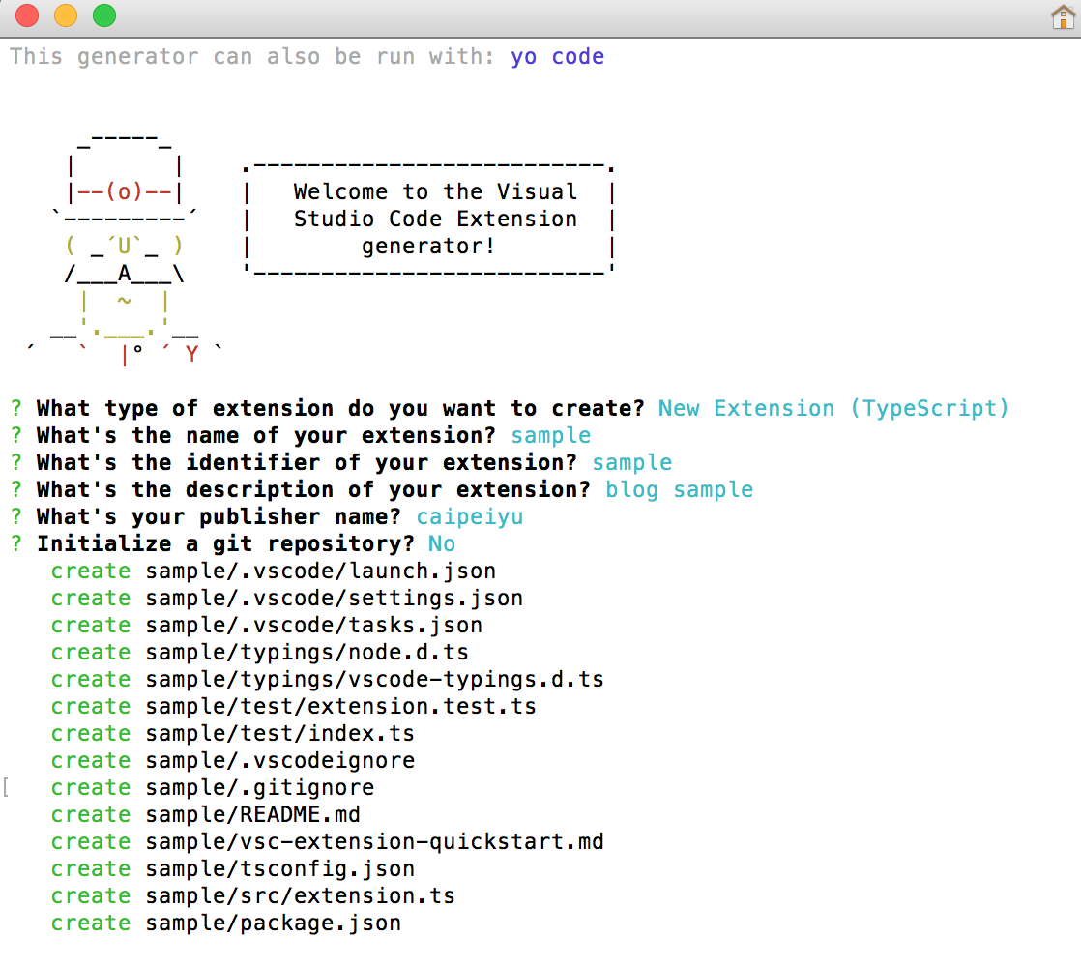Click the 'create' label before package.json
Viewport: 1081px width, 967px height.
click(91, 923)
